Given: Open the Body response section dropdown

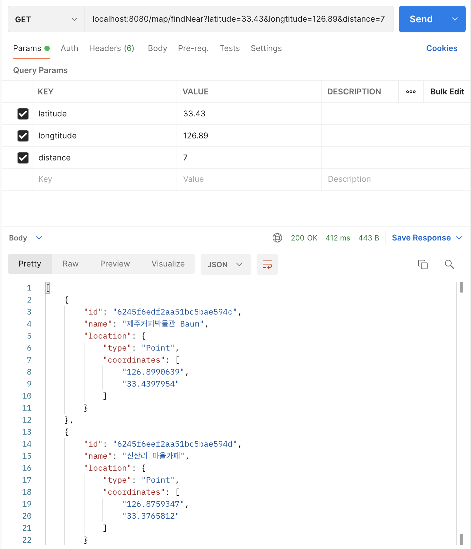Looking at the screenshot, I should pyautogui.click(x=26, y=238).
